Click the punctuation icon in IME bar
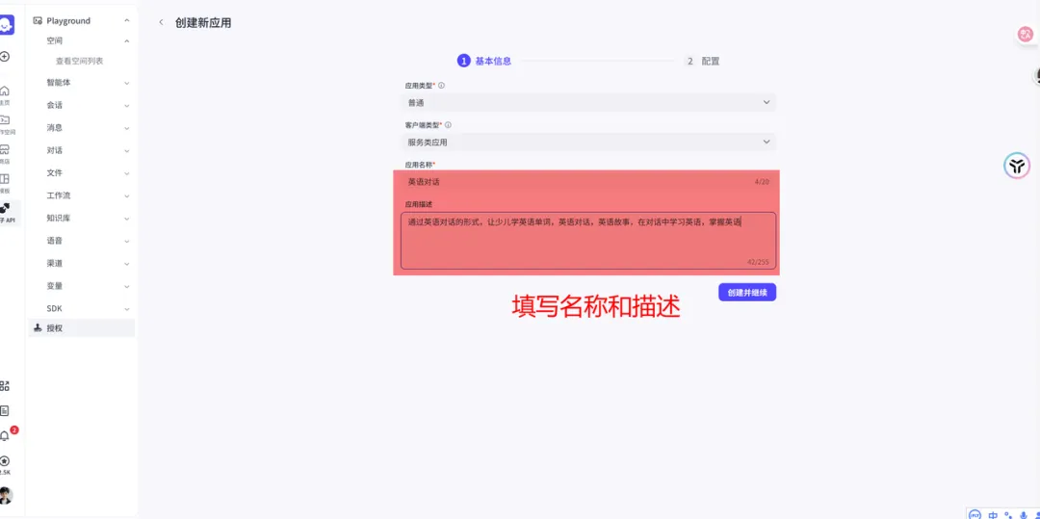The width and height of the screenshot is (1040, 519). [1008, 514]
